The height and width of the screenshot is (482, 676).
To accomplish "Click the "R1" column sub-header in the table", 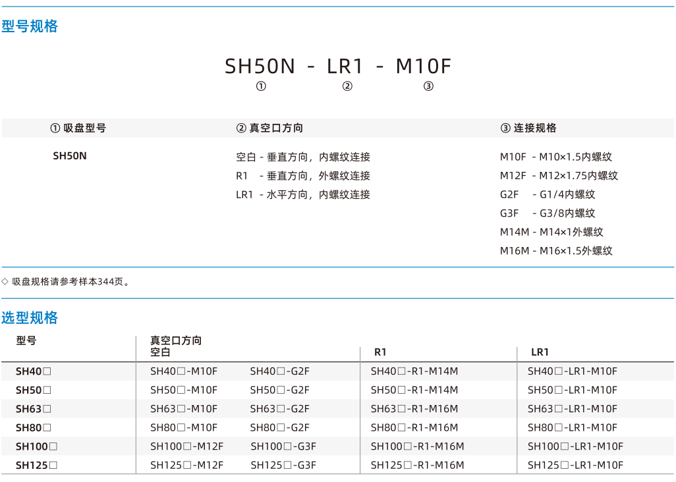I will (x=380, y=352).
